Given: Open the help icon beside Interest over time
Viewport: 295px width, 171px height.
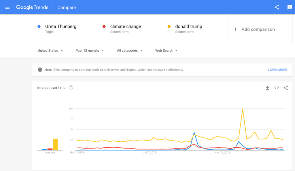Looking at the screenshot, I should point(71,88).
